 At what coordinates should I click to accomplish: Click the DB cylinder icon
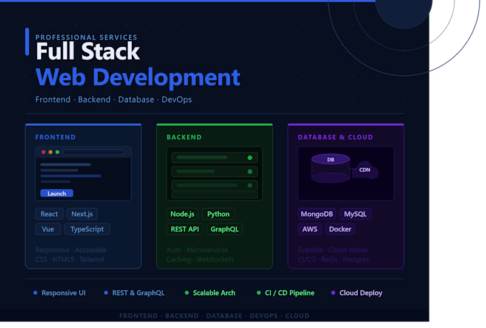click(330, 168)
